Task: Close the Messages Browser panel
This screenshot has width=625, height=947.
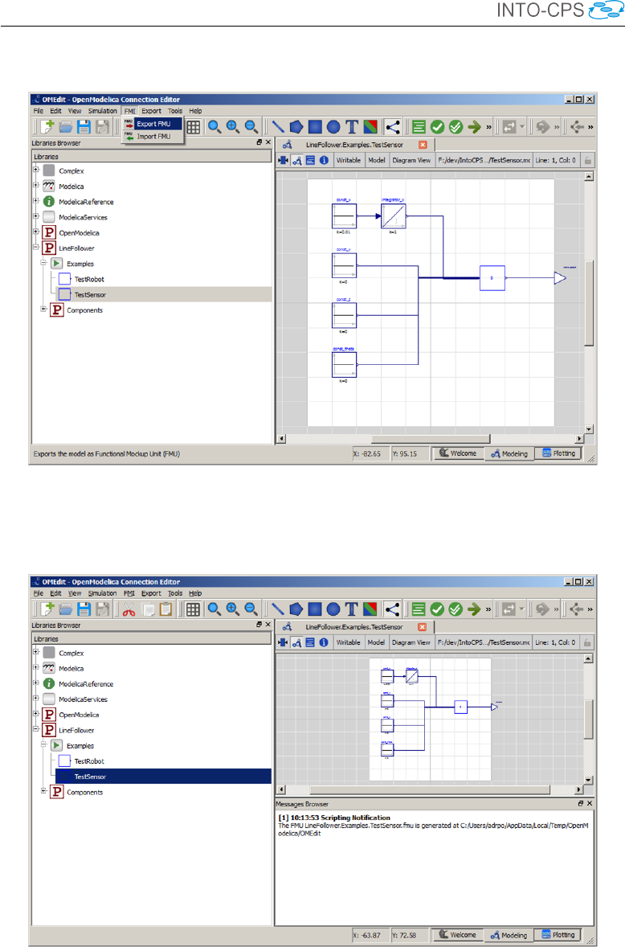Action: (x=590, y=804)
